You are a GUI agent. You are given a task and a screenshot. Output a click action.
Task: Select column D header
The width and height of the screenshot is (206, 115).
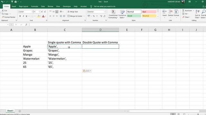pos(100,30)
